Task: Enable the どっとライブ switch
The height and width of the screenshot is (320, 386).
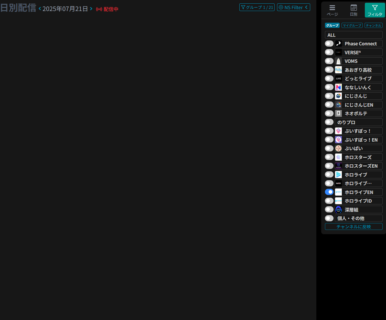Action: (x=329, y=78)
